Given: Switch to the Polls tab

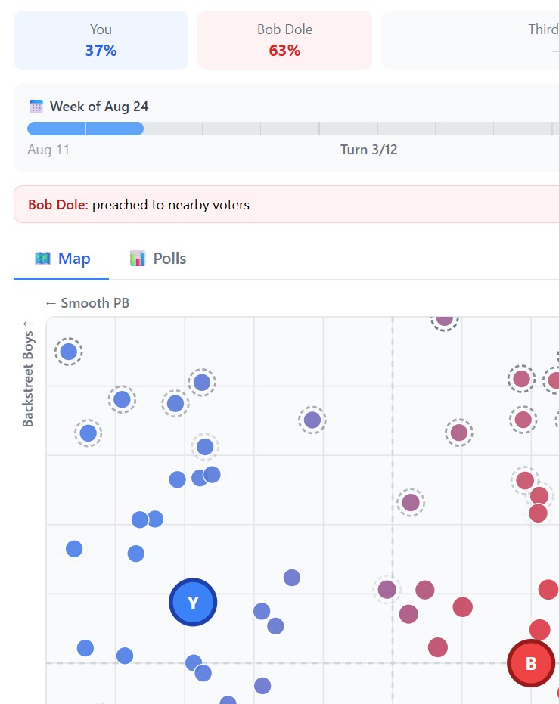Looking at the screenshot, I should (158, 259).
